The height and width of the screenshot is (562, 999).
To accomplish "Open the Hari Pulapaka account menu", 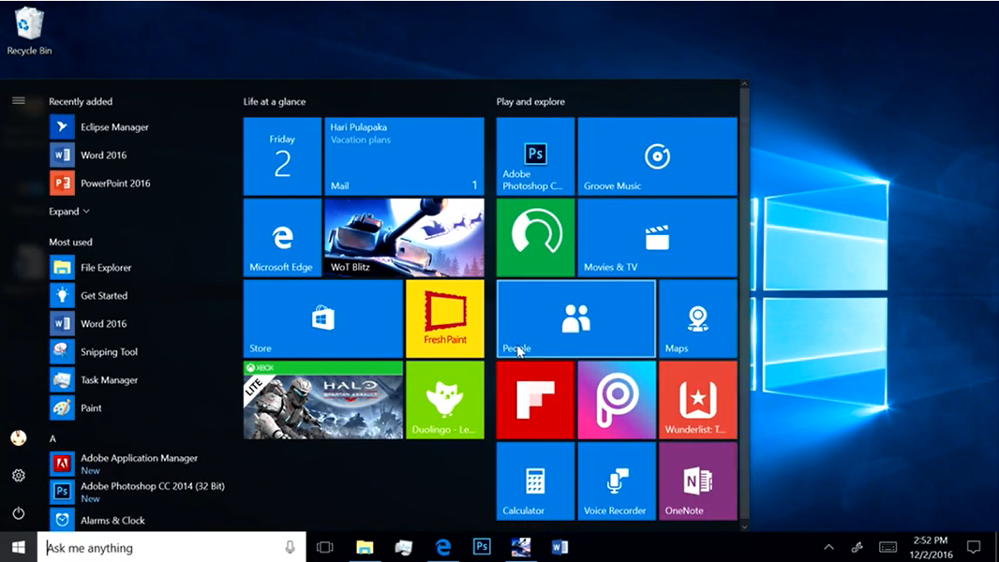I will point(18,437).
